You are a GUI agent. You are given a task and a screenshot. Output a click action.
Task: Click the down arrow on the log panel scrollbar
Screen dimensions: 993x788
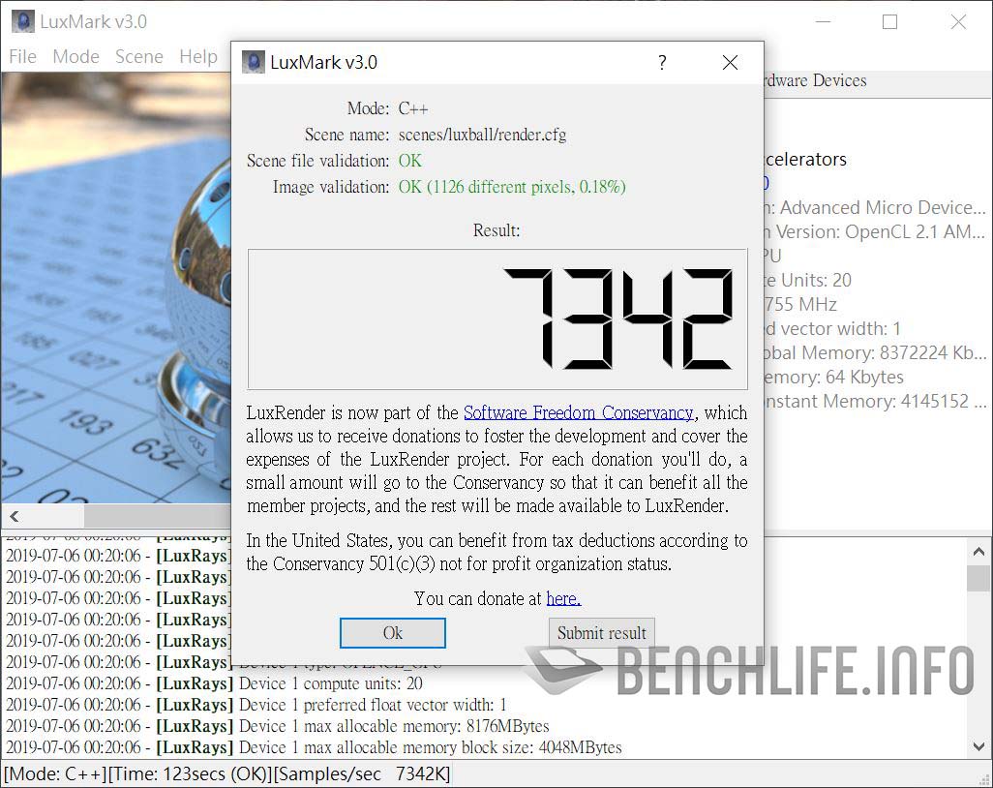(978, 745)
